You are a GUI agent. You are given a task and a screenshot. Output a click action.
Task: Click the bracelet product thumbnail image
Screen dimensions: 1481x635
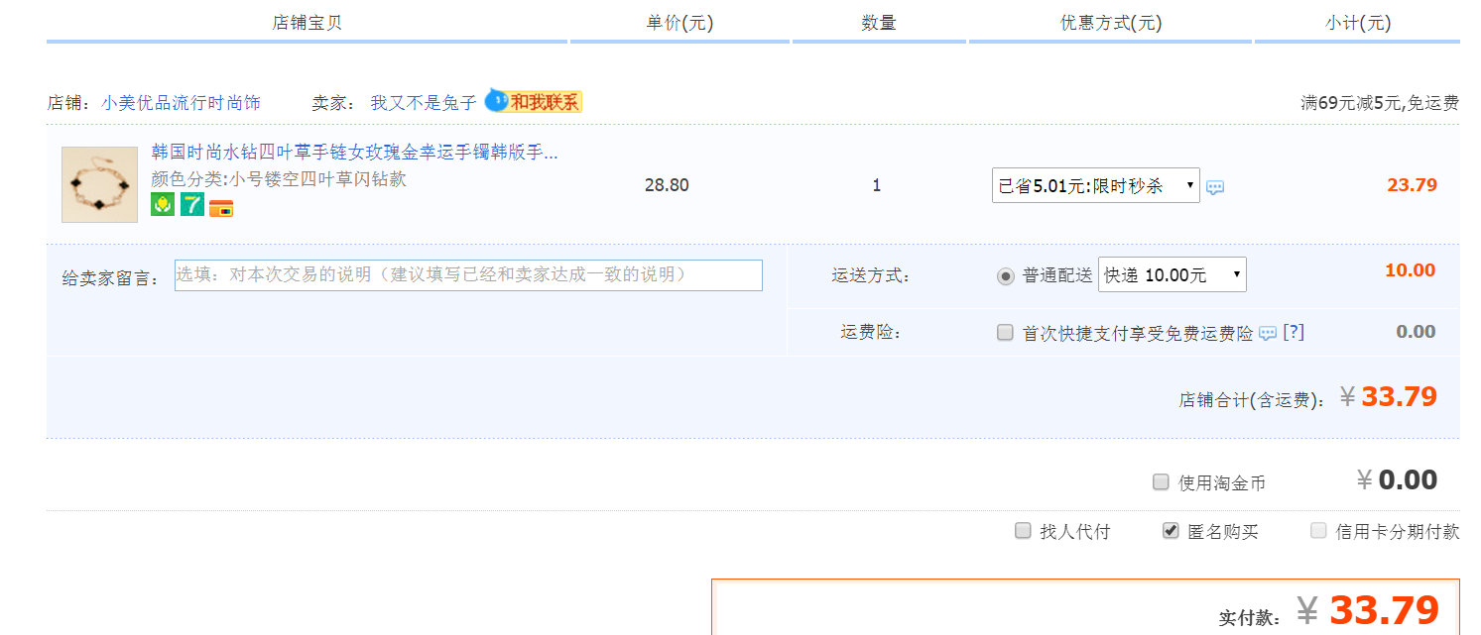click(x=99, y=185)
